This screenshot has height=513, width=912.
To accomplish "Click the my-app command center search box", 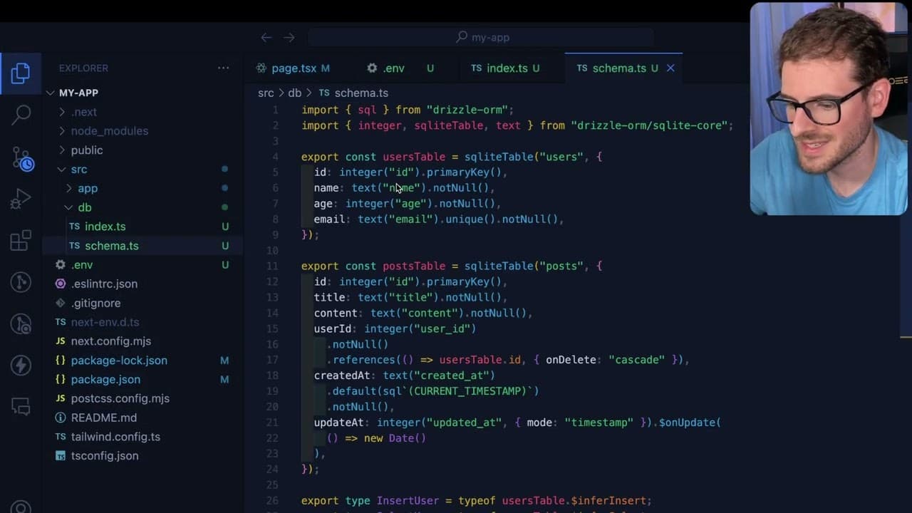I will click(482, 37).
